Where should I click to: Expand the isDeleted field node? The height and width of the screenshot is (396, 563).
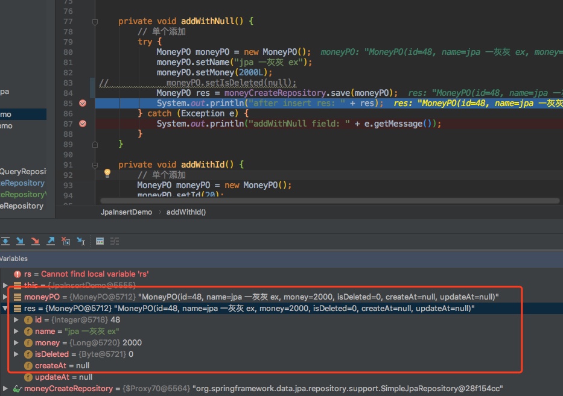pyautogui.click(x=17, y=354)
